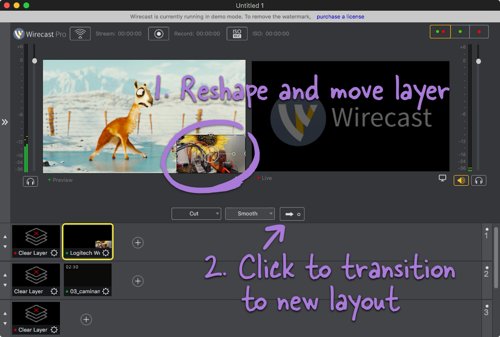Click the Go transition arrow button
This screenshot has width=500, height=337.
pos(292,214)
